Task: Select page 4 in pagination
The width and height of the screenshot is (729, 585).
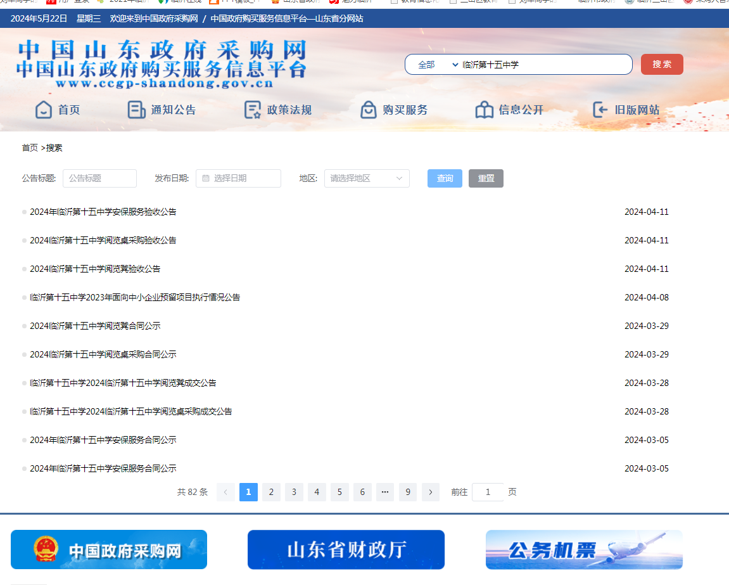Action: pyautogui.click(x=317, y=492)
